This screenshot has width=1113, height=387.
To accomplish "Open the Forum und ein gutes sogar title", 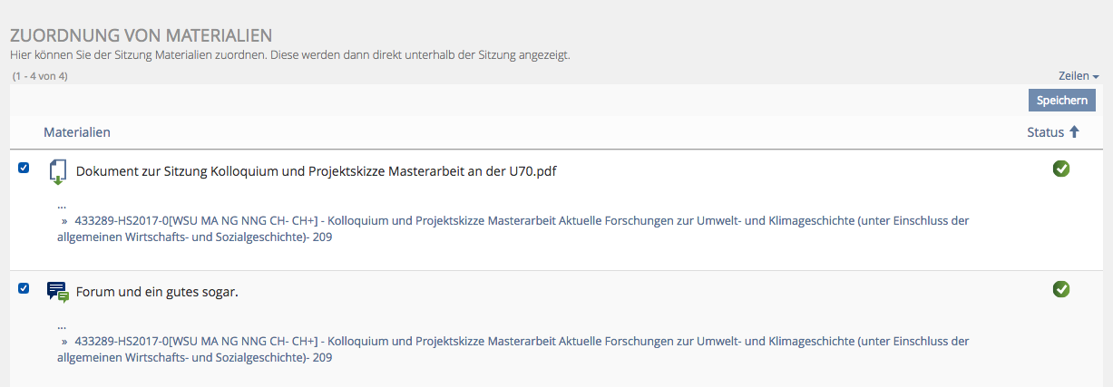I will click(x=157, y=292).
